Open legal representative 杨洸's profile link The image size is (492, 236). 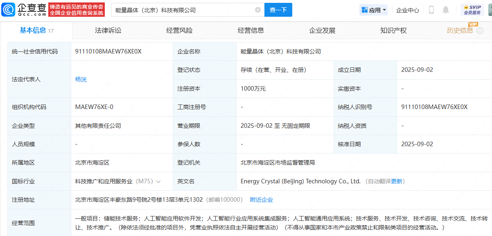[81, 80]
